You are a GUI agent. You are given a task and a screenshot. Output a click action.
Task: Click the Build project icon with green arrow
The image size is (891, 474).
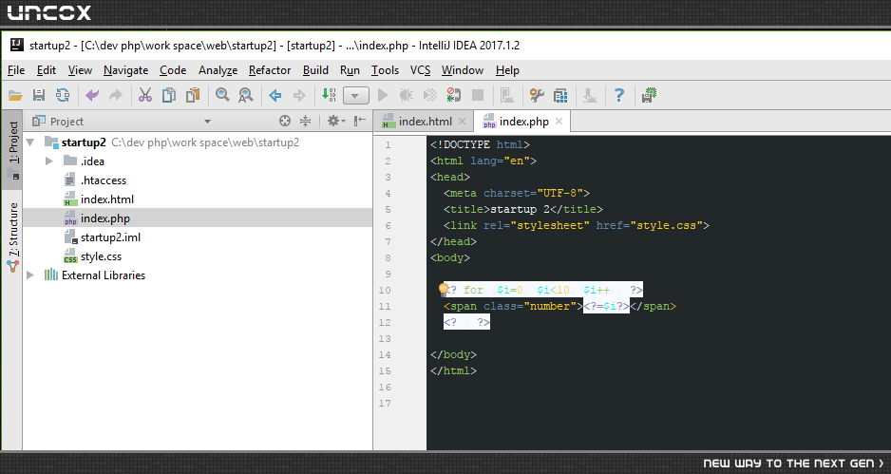(329, 96)
